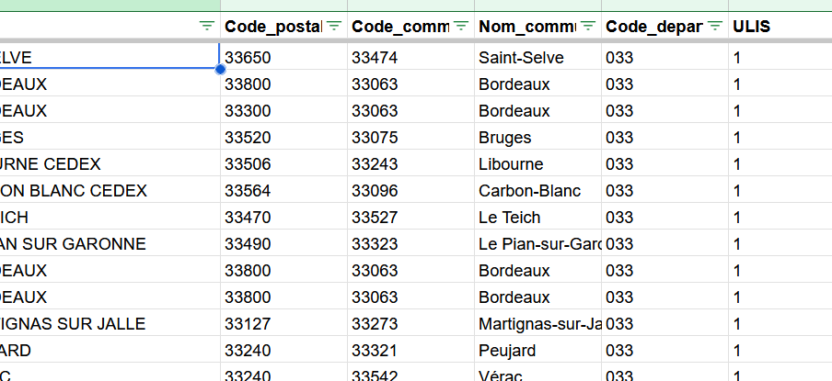Open filter for the Code_postal column
Viewport: 832px width, 381px height.
point(334,27)
